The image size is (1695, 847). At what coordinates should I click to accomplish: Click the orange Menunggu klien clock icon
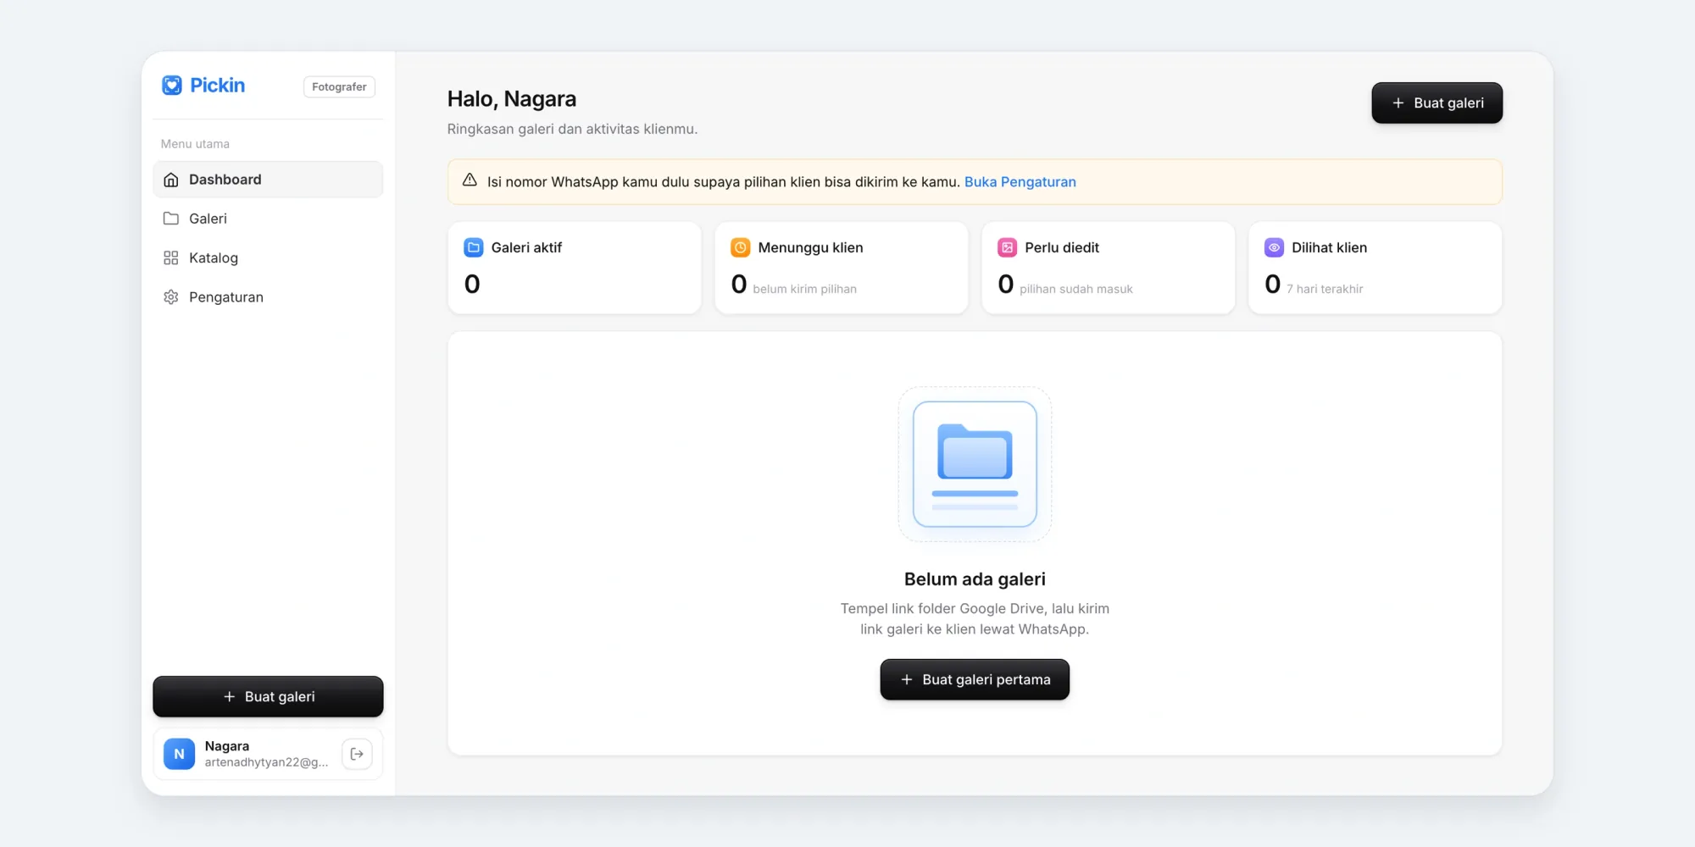tap(741, 247)
